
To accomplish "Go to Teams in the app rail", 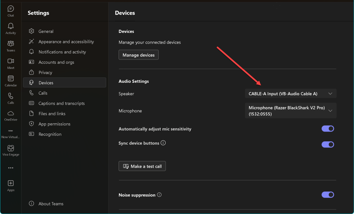I will pyautogui.click(x=11, y=46).
